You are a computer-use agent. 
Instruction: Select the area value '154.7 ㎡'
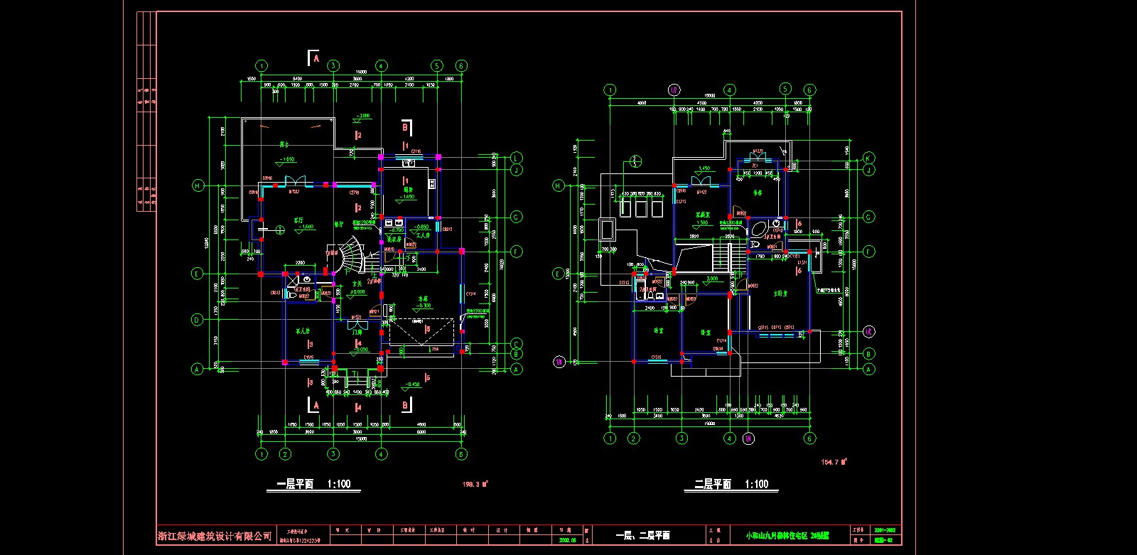[834, 462]
